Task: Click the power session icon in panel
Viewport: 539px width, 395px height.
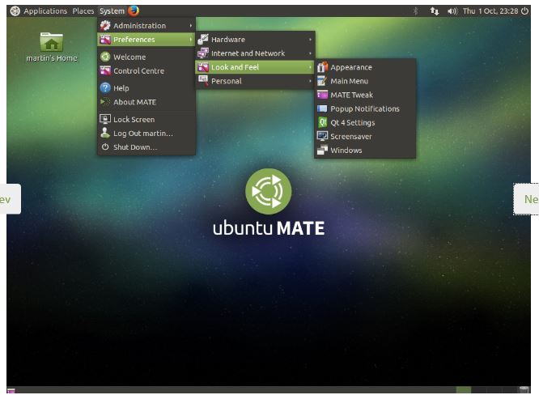Action: (524, 11)
